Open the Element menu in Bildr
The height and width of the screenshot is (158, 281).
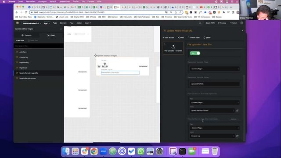pos(63,23)
